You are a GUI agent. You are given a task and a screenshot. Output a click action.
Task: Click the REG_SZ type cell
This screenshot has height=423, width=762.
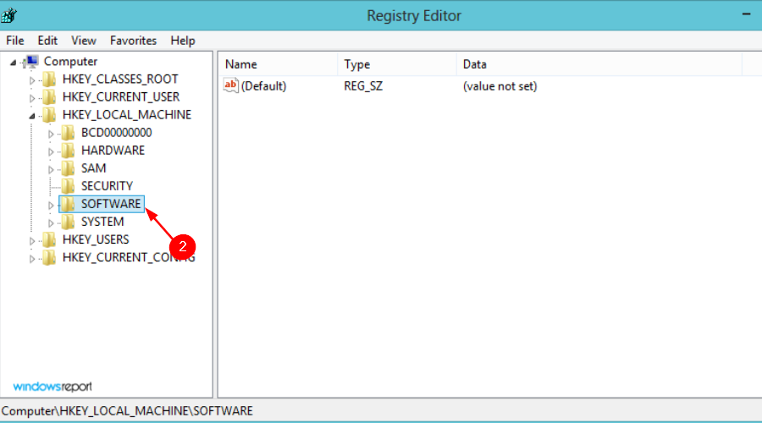coord(363,86)
